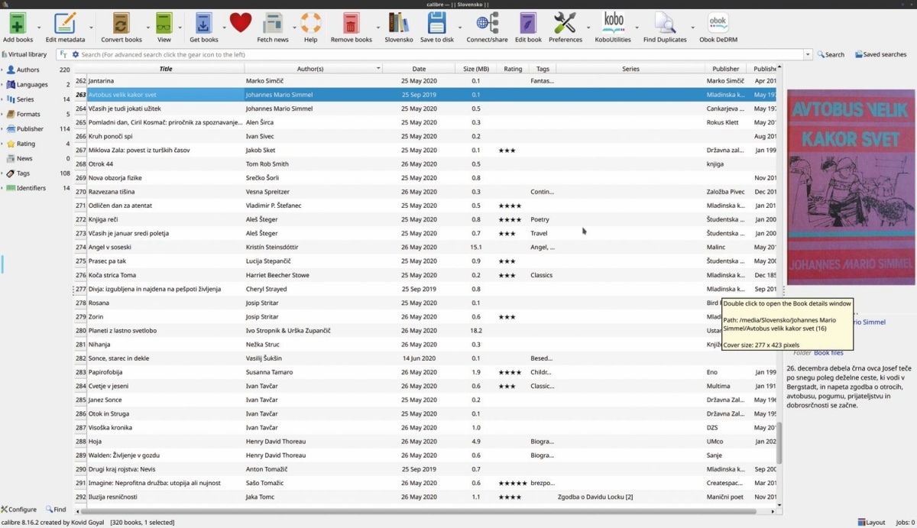
Task: Click the Obok DeDRM plugin icon
Action: point(718,23)
